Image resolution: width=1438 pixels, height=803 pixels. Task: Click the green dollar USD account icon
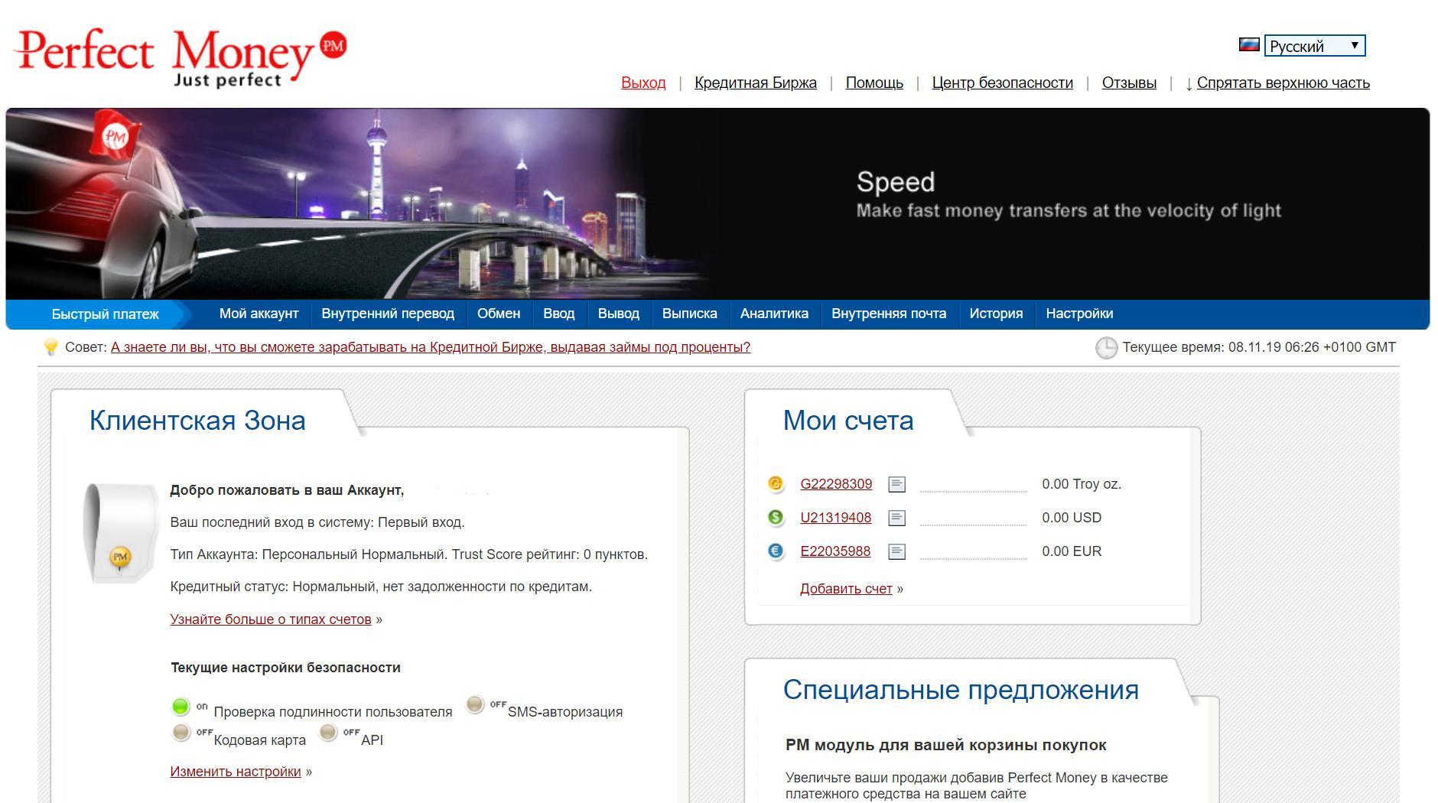point(776,518)
